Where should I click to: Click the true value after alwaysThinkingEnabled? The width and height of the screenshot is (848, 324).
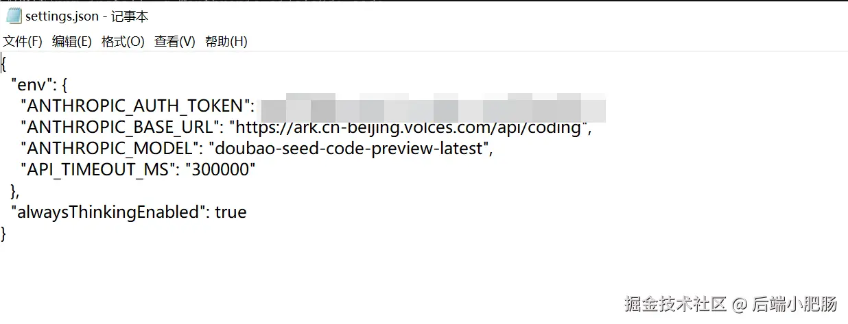coord(231,212)
